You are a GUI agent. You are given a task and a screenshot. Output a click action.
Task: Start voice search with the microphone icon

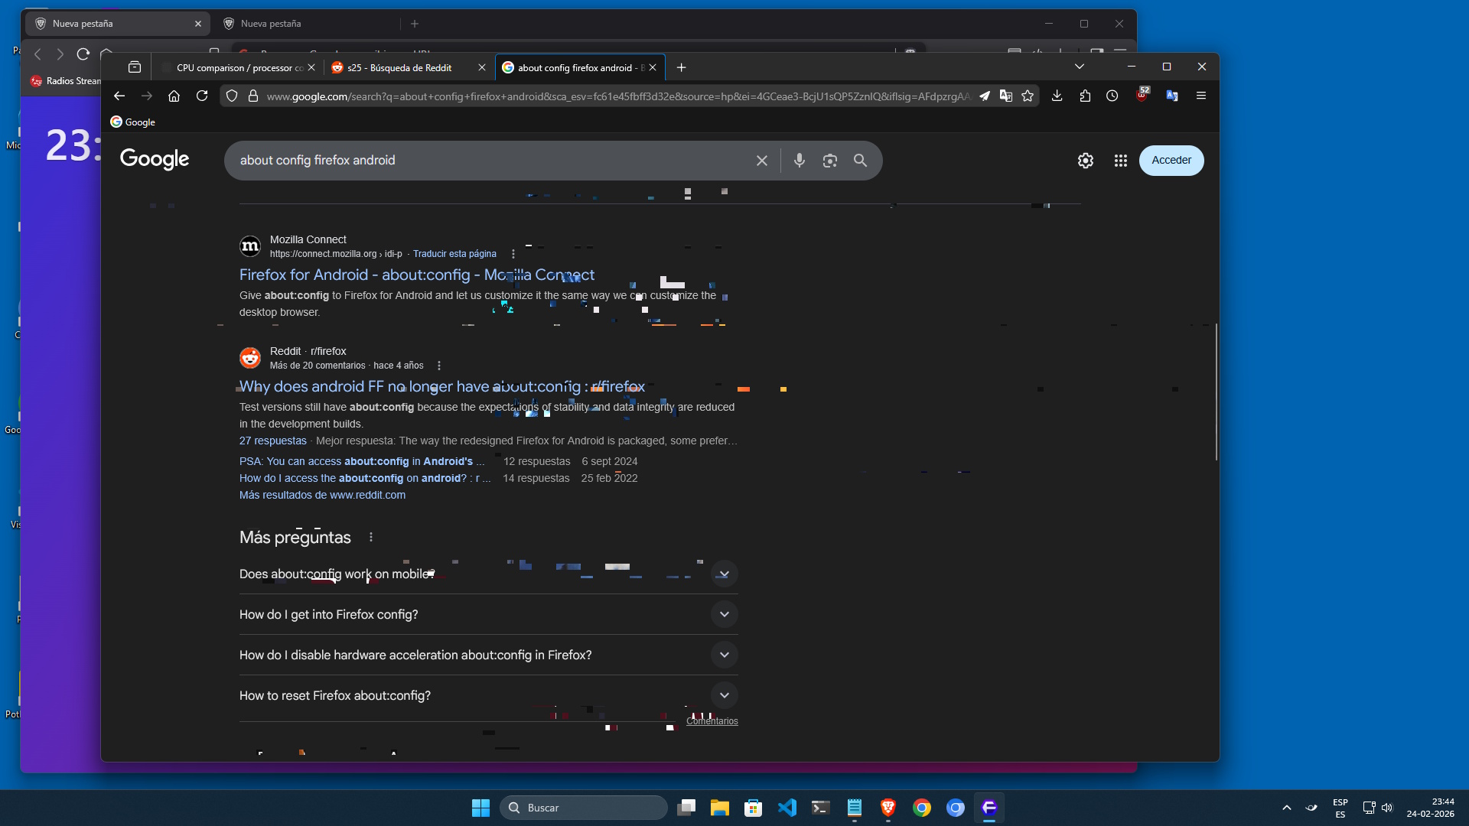click(799, 161)
